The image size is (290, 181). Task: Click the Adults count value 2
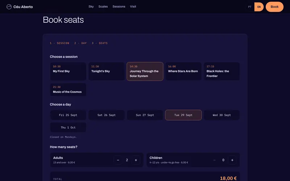127,160
